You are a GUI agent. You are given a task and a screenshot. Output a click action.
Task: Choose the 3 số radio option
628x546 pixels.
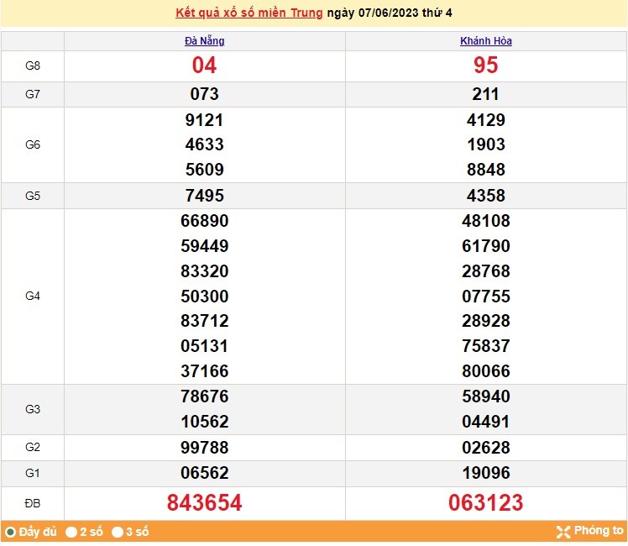pyautogui.click(x=118, y=532)
